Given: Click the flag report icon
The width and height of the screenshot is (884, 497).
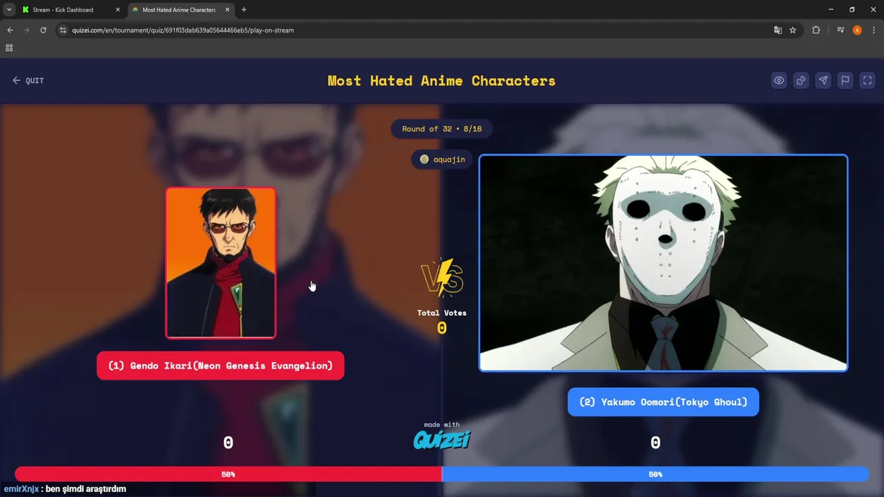Looking at the screenshot, I should click(845, 80).
